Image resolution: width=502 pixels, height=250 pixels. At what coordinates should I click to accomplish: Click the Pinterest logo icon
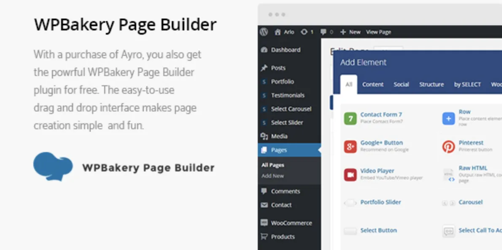pyautogui.click(x=448, y=147)
